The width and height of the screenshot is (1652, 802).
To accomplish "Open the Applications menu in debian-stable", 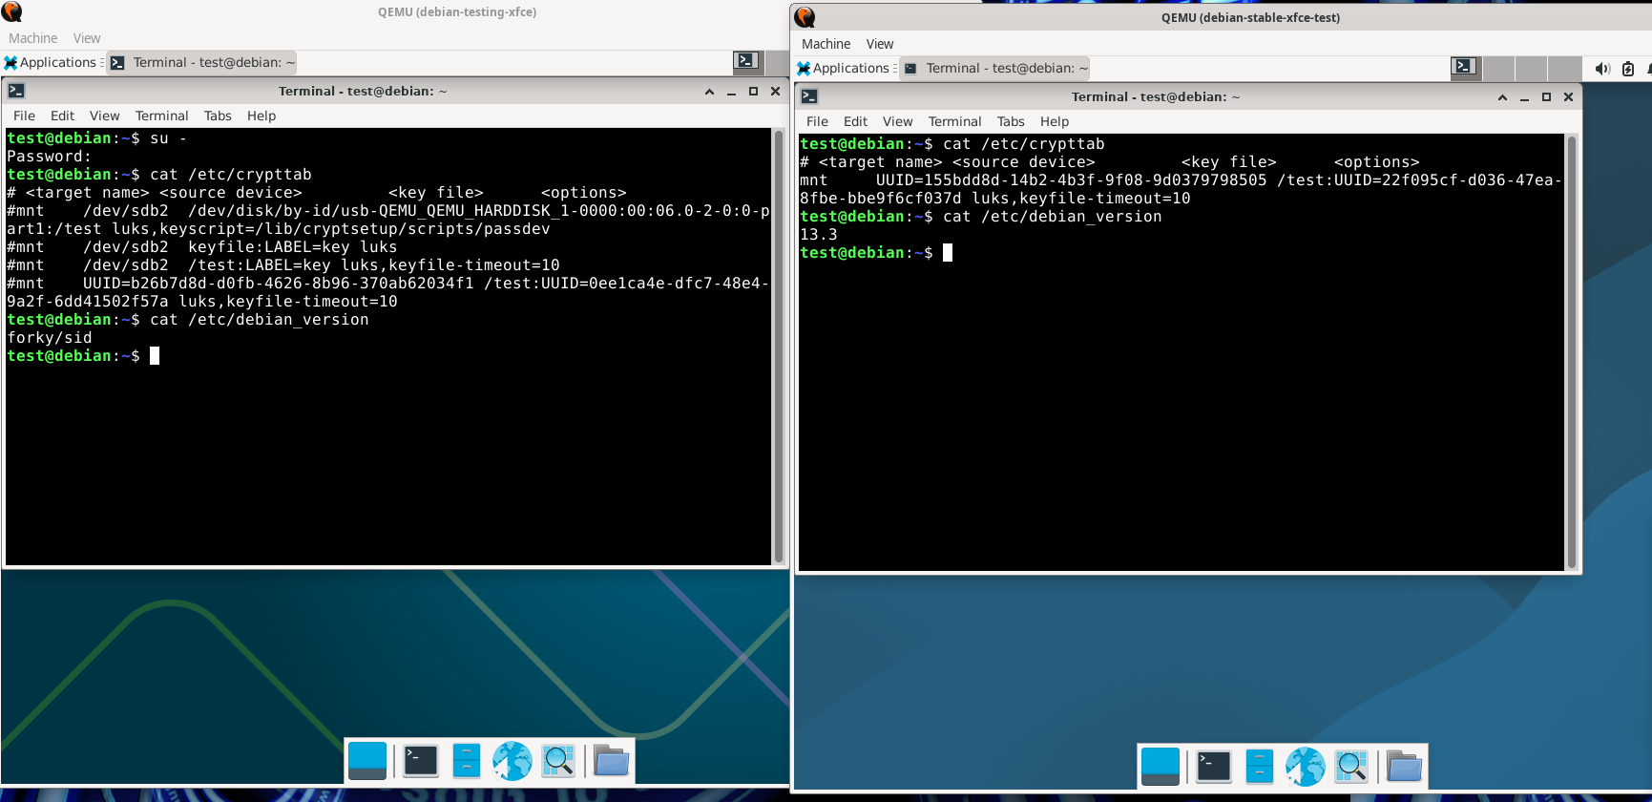I will click(845, 69).
